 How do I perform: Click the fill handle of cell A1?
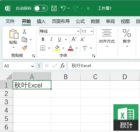coord(51,89)
